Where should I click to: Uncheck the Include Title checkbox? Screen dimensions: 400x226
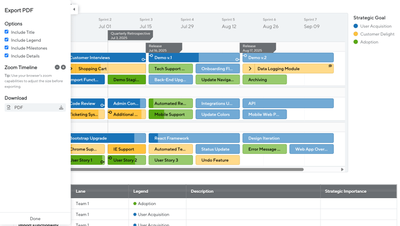coord(6,32)
